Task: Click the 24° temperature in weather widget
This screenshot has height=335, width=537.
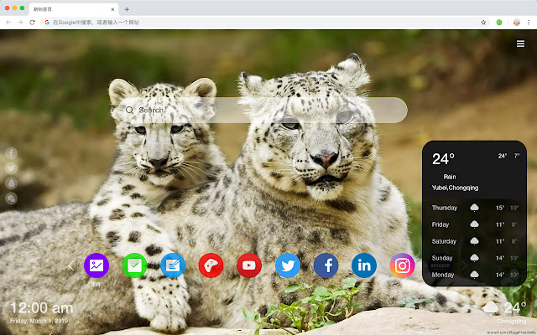Action: tap(443, 159)
